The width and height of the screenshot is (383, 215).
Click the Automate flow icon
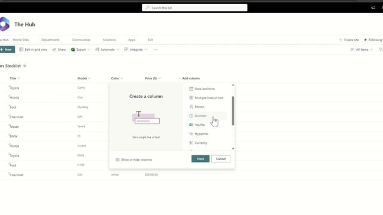coord(97,50)
